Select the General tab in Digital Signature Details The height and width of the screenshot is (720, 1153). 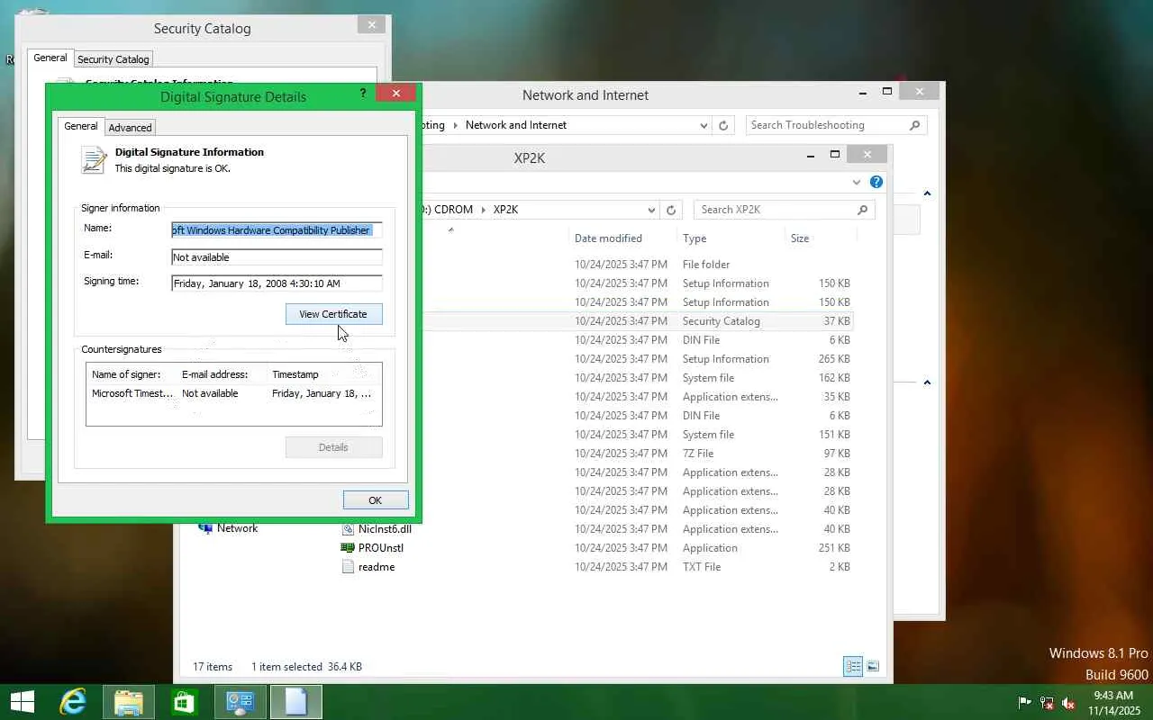coord(81,127)
